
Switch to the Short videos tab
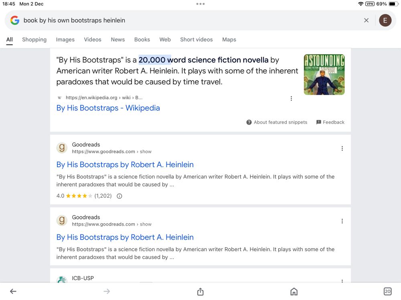(x=196, y=40)
